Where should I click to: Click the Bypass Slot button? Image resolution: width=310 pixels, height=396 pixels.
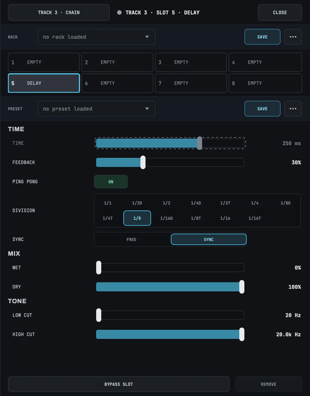(119, 384)
